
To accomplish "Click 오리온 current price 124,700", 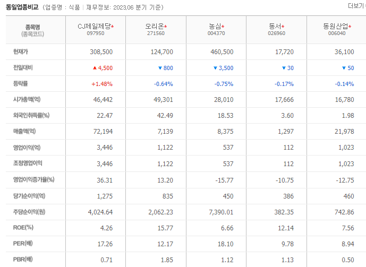I will click(x=162, y=52).
